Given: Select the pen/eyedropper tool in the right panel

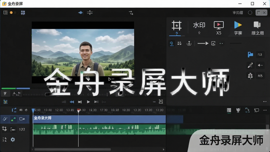Looking at the screenshot, I should 250,65.
